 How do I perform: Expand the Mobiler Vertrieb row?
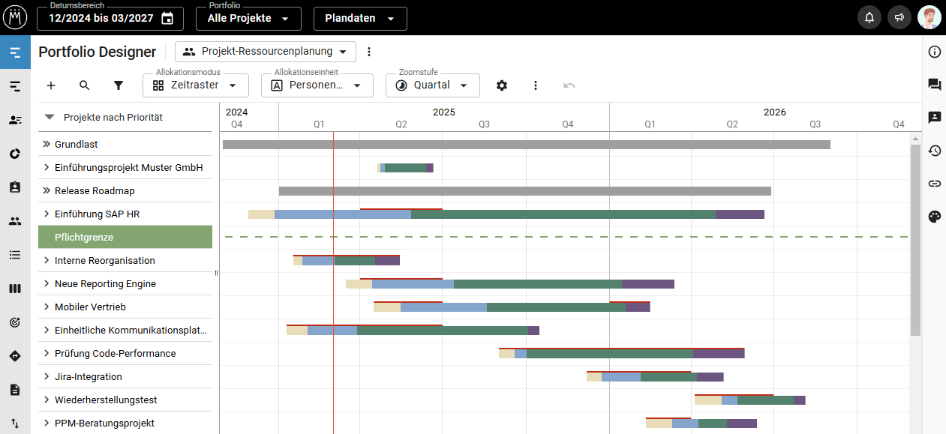[47, 307]
